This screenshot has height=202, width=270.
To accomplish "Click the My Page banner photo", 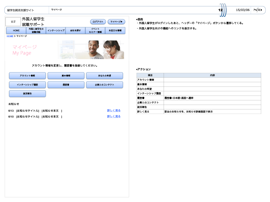I will (x=91, y=50).
